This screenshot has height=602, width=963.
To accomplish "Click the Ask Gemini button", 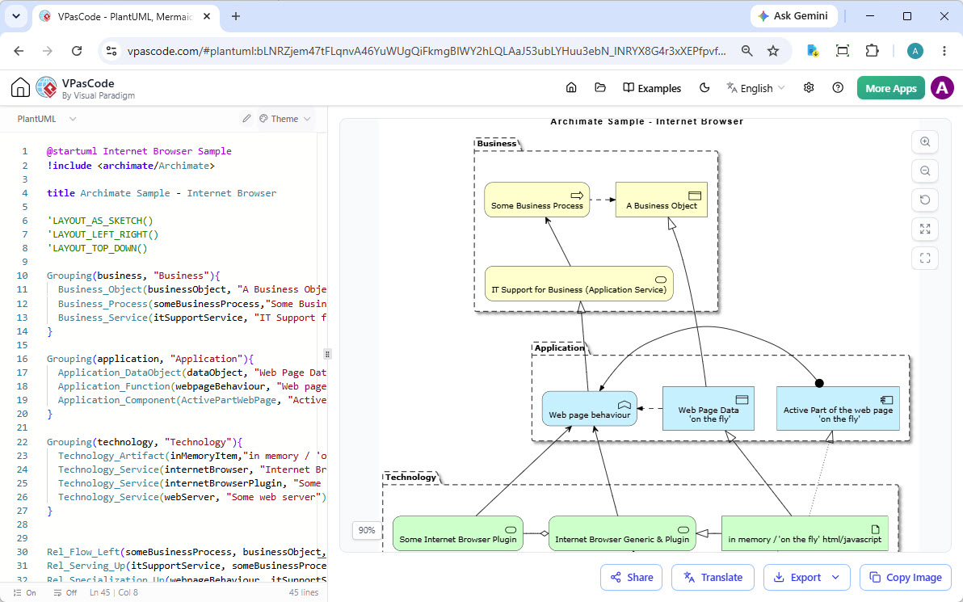I will [x=793, y=16].
